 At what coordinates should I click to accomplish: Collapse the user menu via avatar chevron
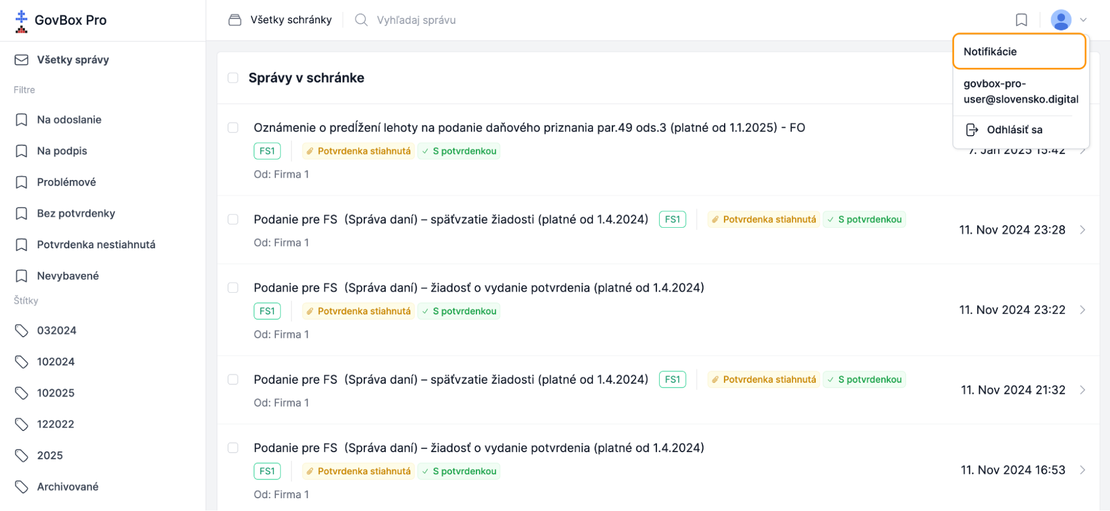(1083, 20)
